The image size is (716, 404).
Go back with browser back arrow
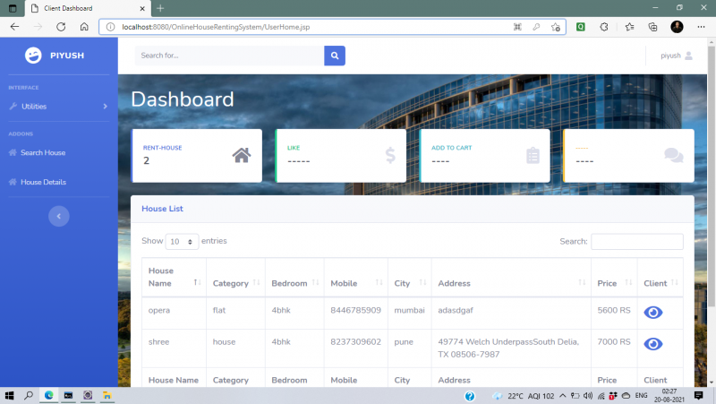point(14,27)
